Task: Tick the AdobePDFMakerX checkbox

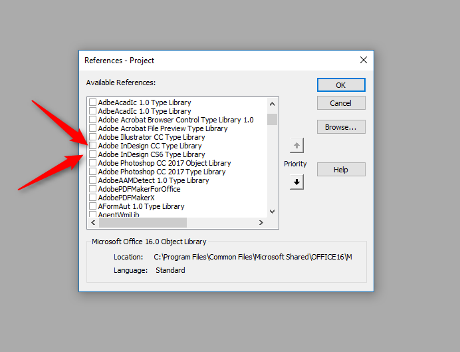Action: [x=92, y=197]
